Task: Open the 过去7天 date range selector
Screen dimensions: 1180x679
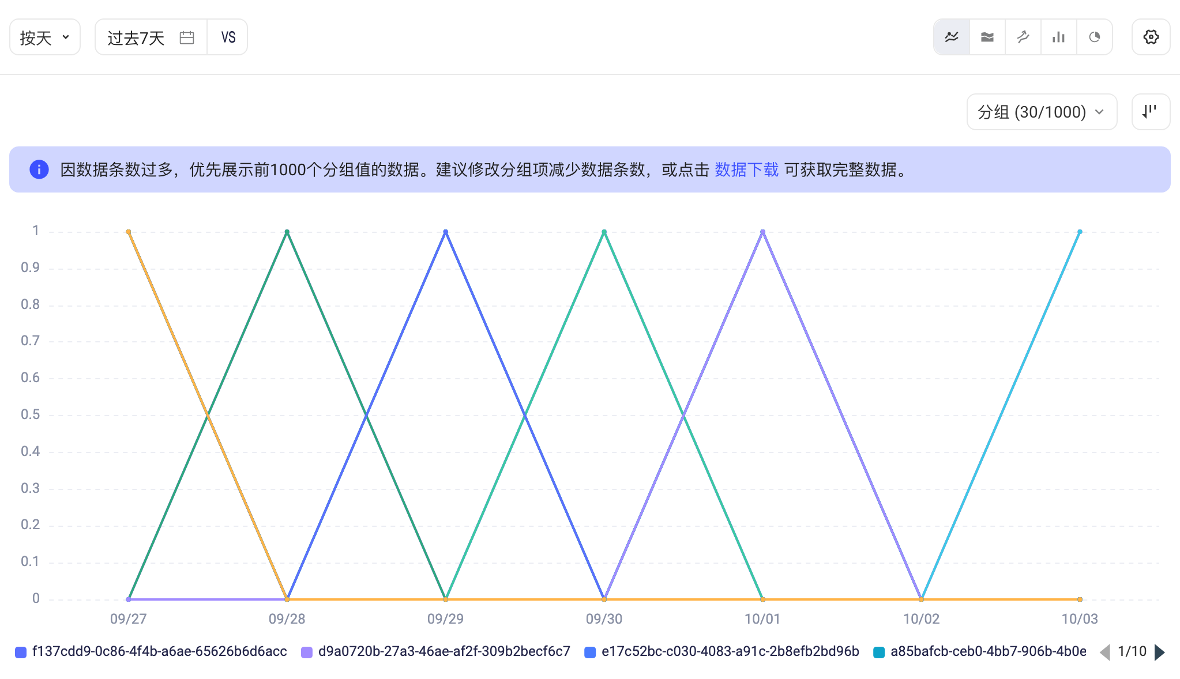Action: point(151,37)
